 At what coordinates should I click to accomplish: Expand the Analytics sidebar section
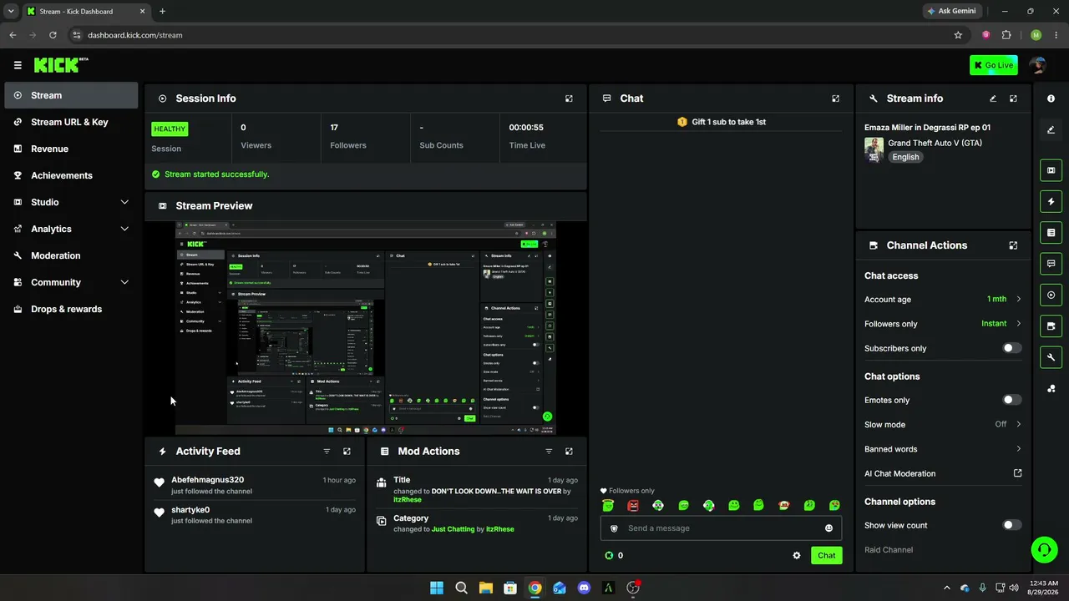[x=71, y=229]
